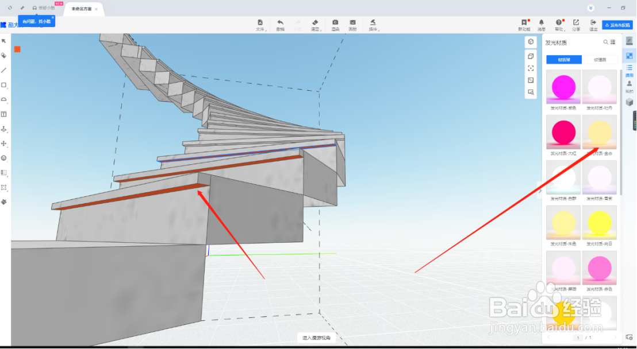Select the arc drawing tool

[4, 99]
